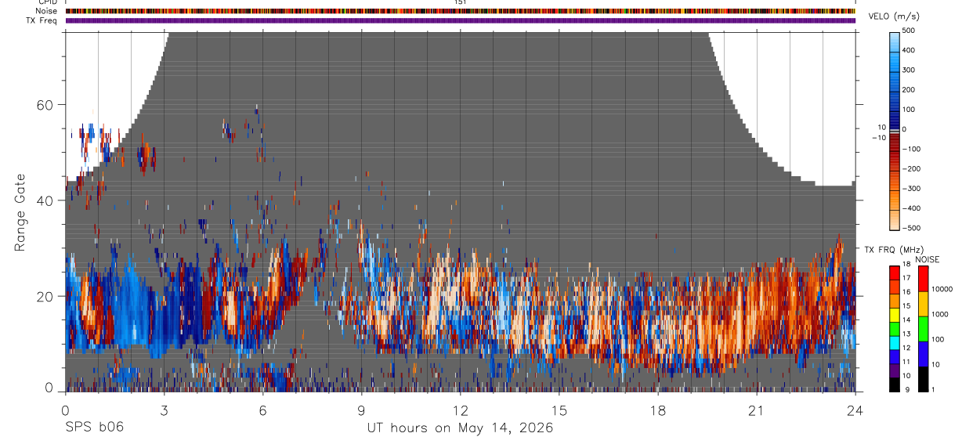This screenshot has width=962, height=444.
Task: Click the 'UT hours on May 14, 2026' title
Action: [460, 428]
